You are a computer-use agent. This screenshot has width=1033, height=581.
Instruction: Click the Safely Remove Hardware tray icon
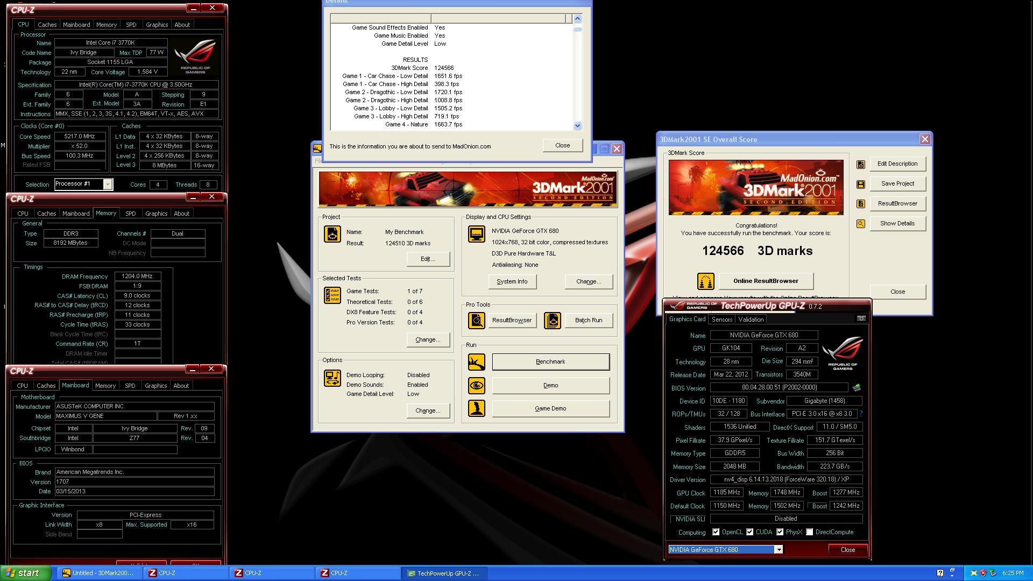pyautogui.click(x=993, y=573)
